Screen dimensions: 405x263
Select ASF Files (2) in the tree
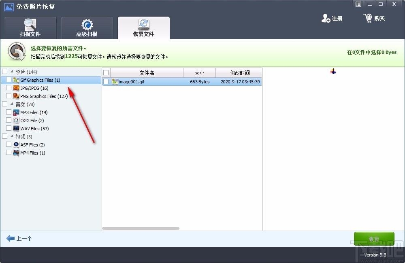pos(32,144)
